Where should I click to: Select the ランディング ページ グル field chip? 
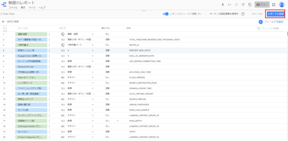pyautogui.click(x=31, y=115)
